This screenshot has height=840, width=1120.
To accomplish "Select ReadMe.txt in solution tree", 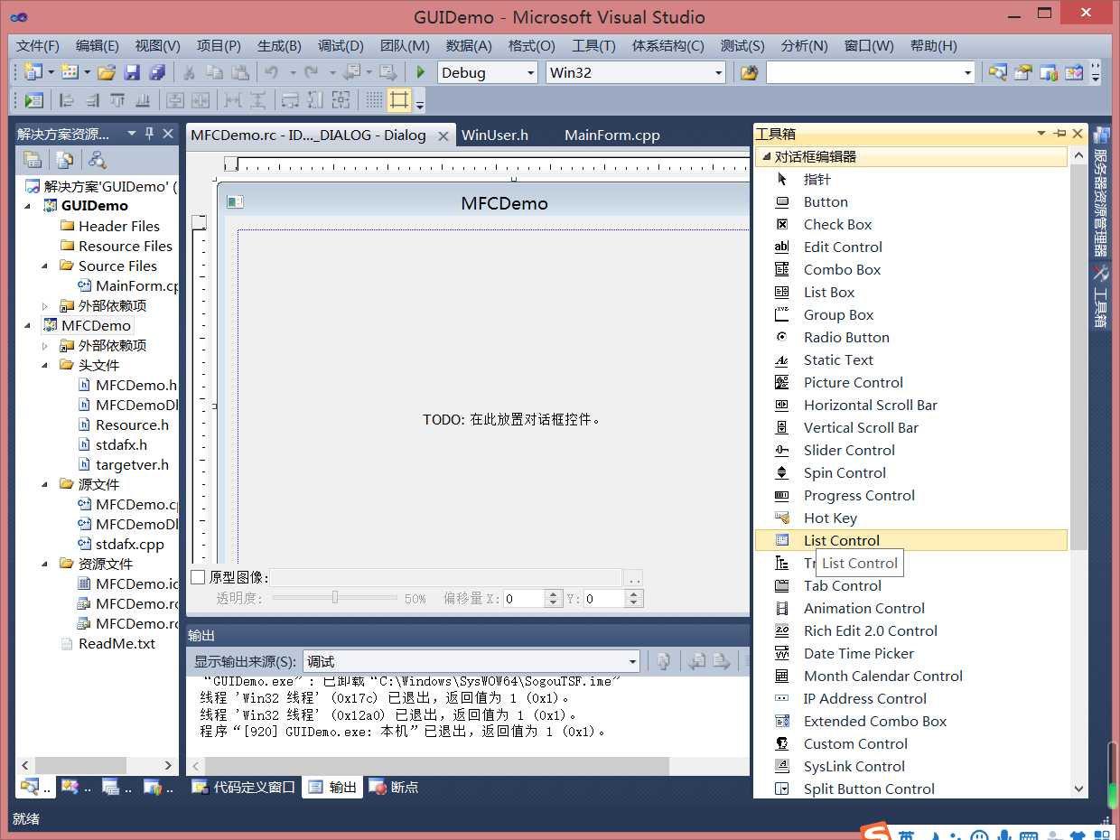I will (x=117, y=643).
